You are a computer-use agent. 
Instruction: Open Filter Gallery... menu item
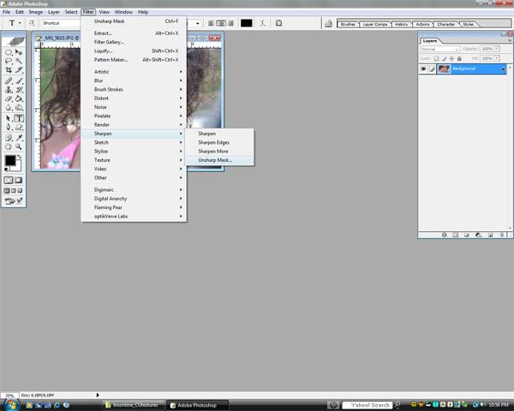point(134,42)
